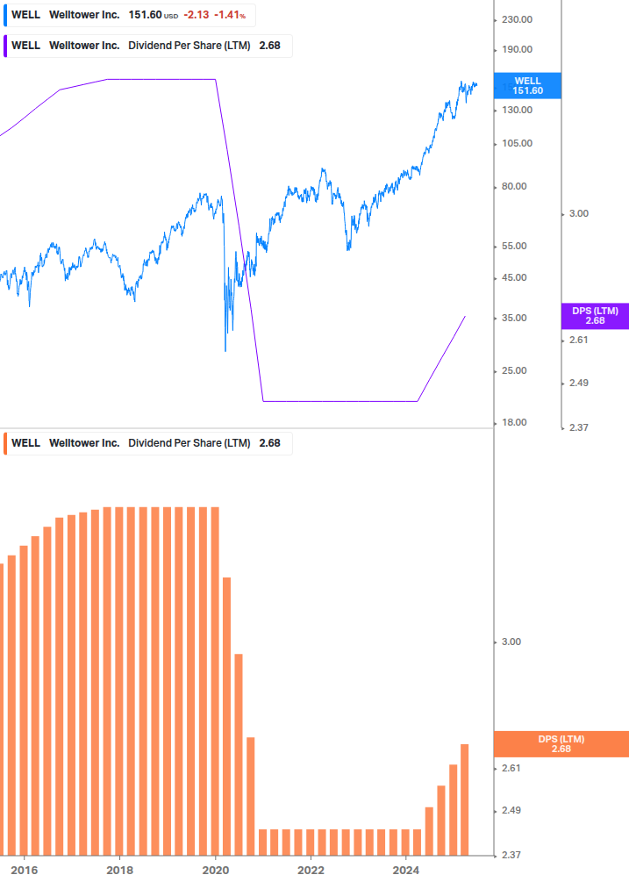The image size is (629, 882).
Task: Click the WELL price legend showing 151.60
Action: (129, 15)
